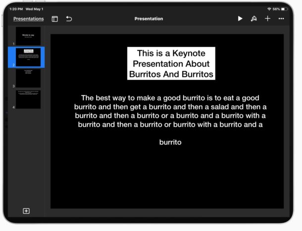Image resolution: width=302 pixels, height=231 pixels.
Task: Tap the battery indicator icon
Action: tap(284, 9)
